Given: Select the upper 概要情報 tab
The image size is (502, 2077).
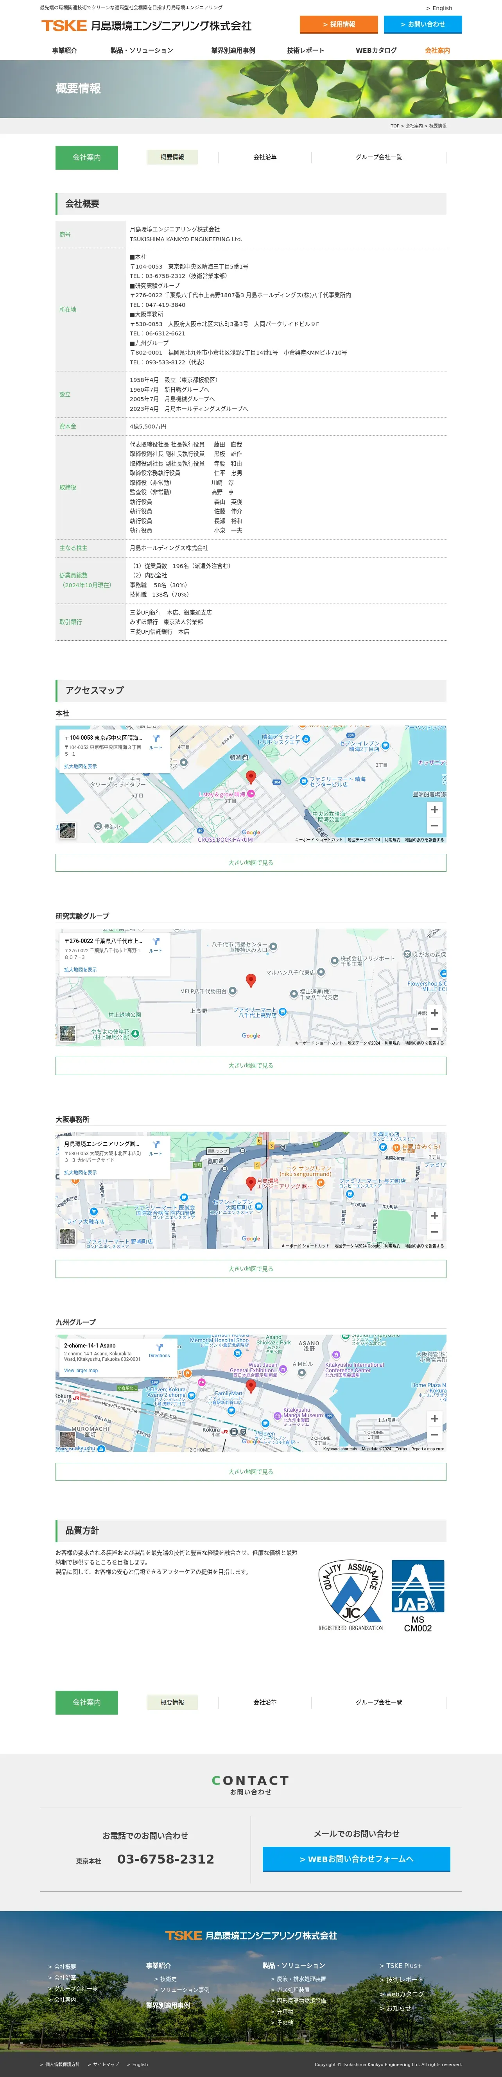Looking at the screenshot, I should point(172,157).
